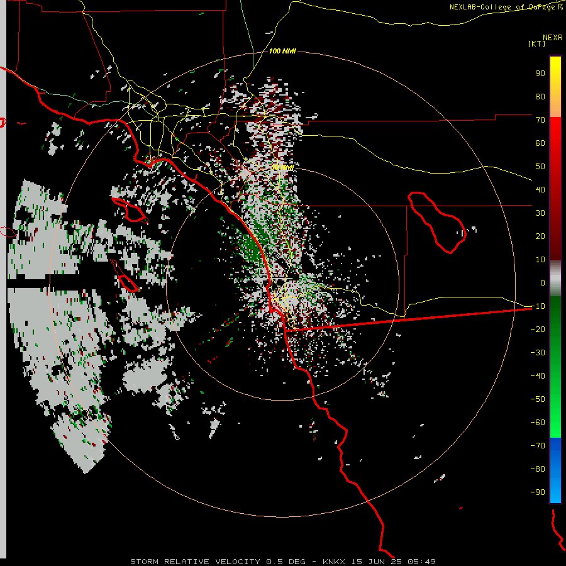
Task: Select the 70 value on the velocity scale
Action: 540,120
